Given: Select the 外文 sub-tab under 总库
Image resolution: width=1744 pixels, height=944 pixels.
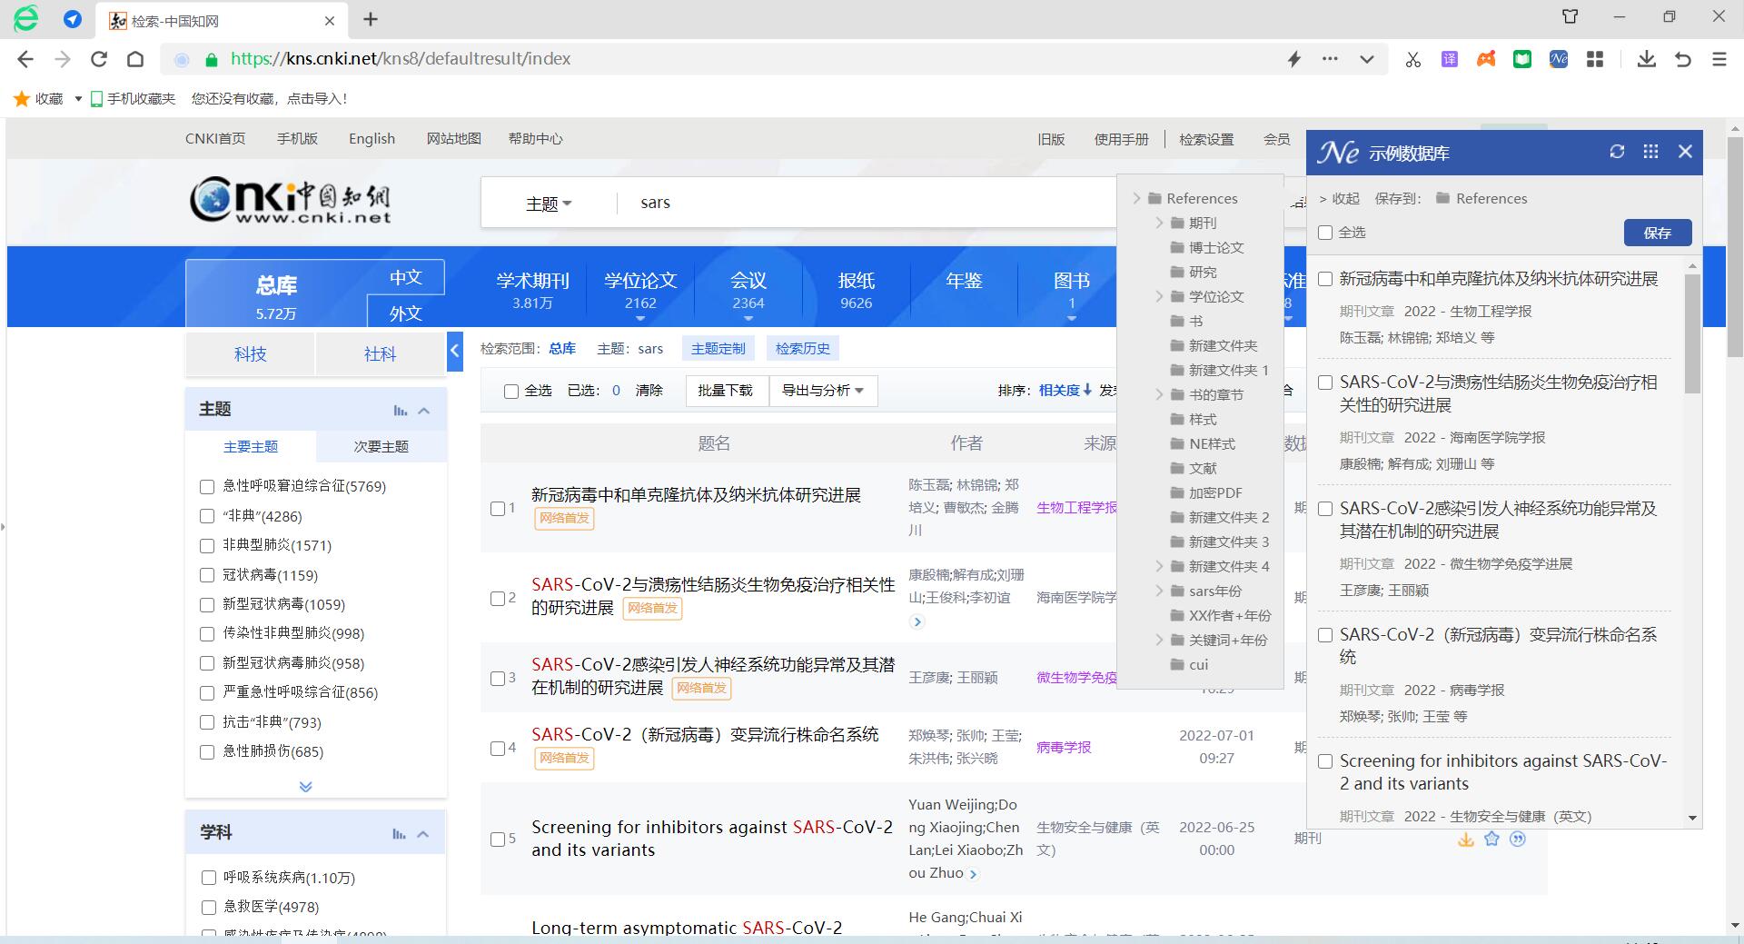Looking at the screenshot, I should point(406,313).
